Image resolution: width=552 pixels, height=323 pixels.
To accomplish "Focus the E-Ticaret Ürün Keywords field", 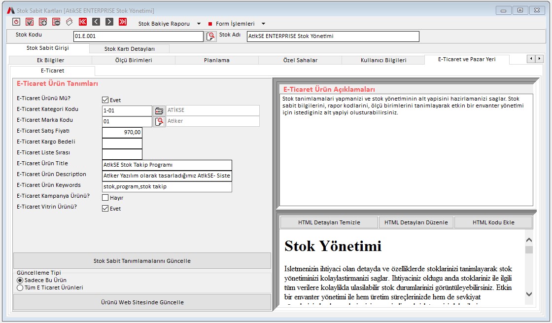I will click(x=167, y=187).
